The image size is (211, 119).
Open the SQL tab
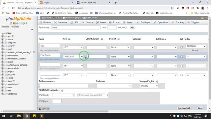point(75,22)
